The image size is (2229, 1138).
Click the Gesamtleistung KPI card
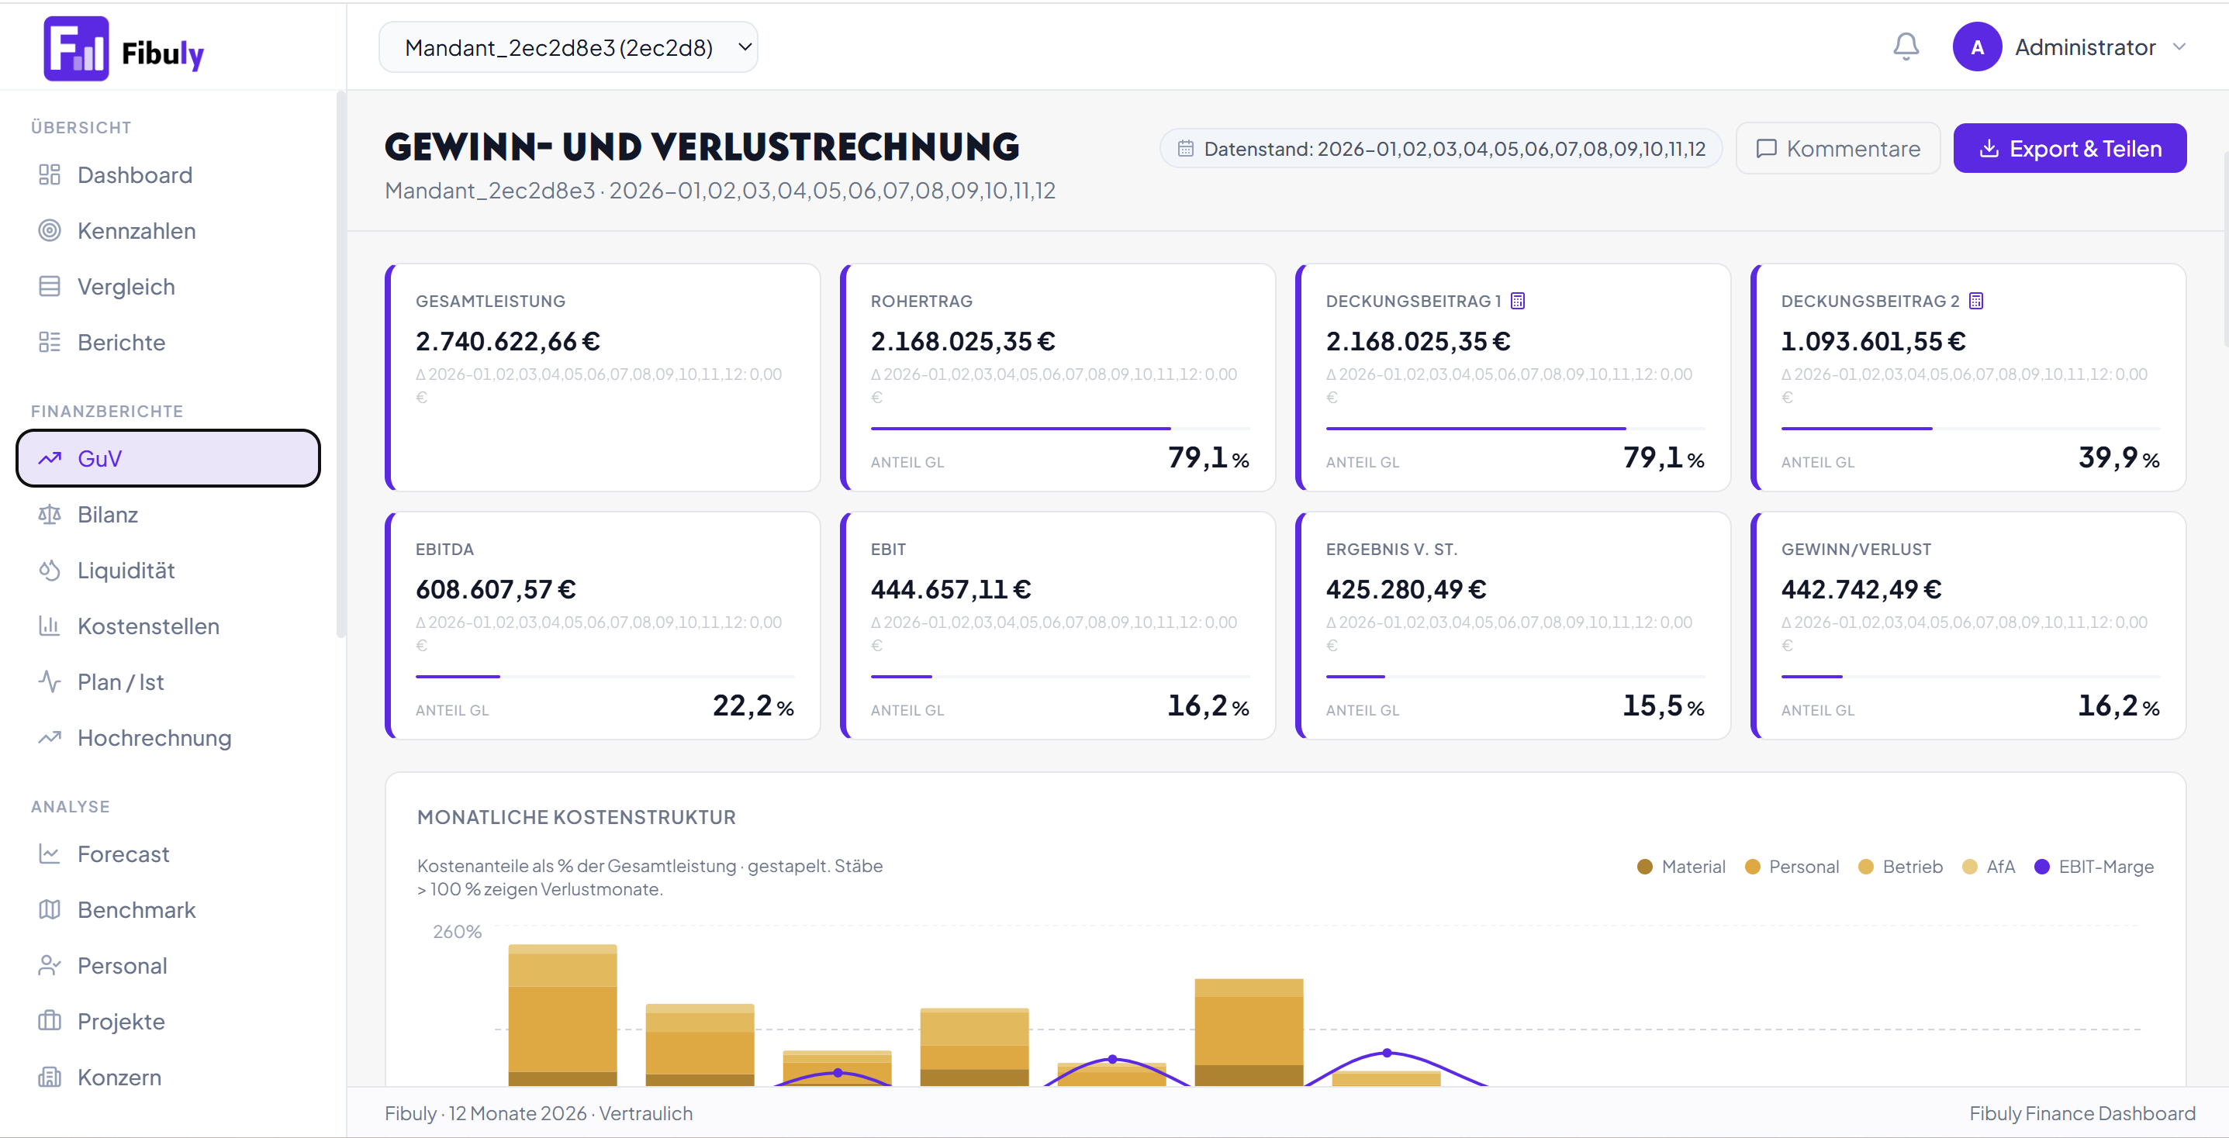603,378
